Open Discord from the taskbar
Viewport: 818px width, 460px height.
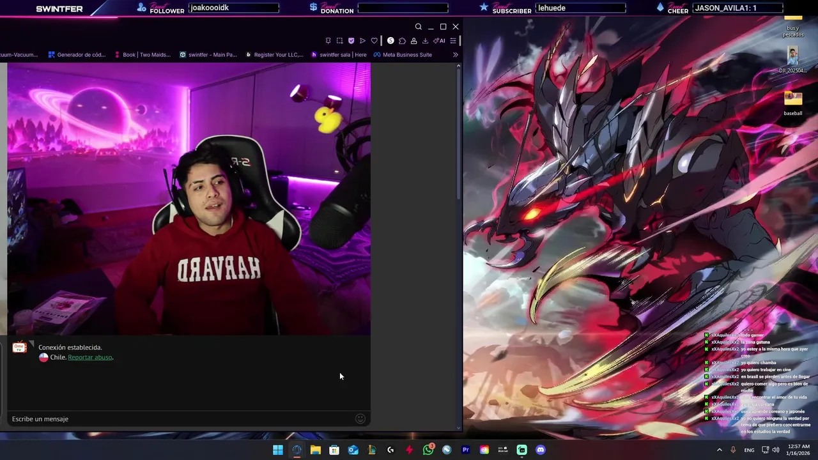[x=541, y=450]
